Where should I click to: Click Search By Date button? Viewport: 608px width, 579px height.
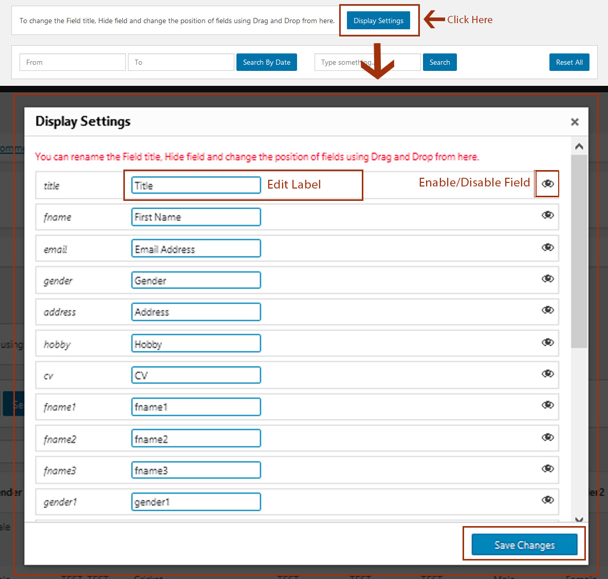tap(267, 62)
